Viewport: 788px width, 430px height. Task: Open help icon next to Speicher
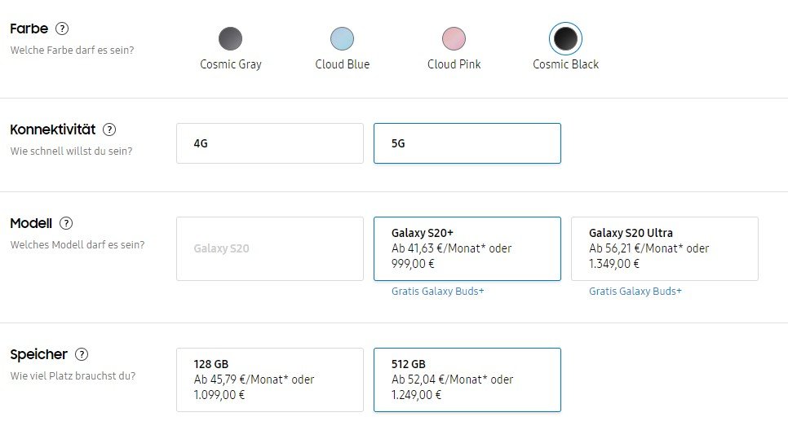coord(82,354)
